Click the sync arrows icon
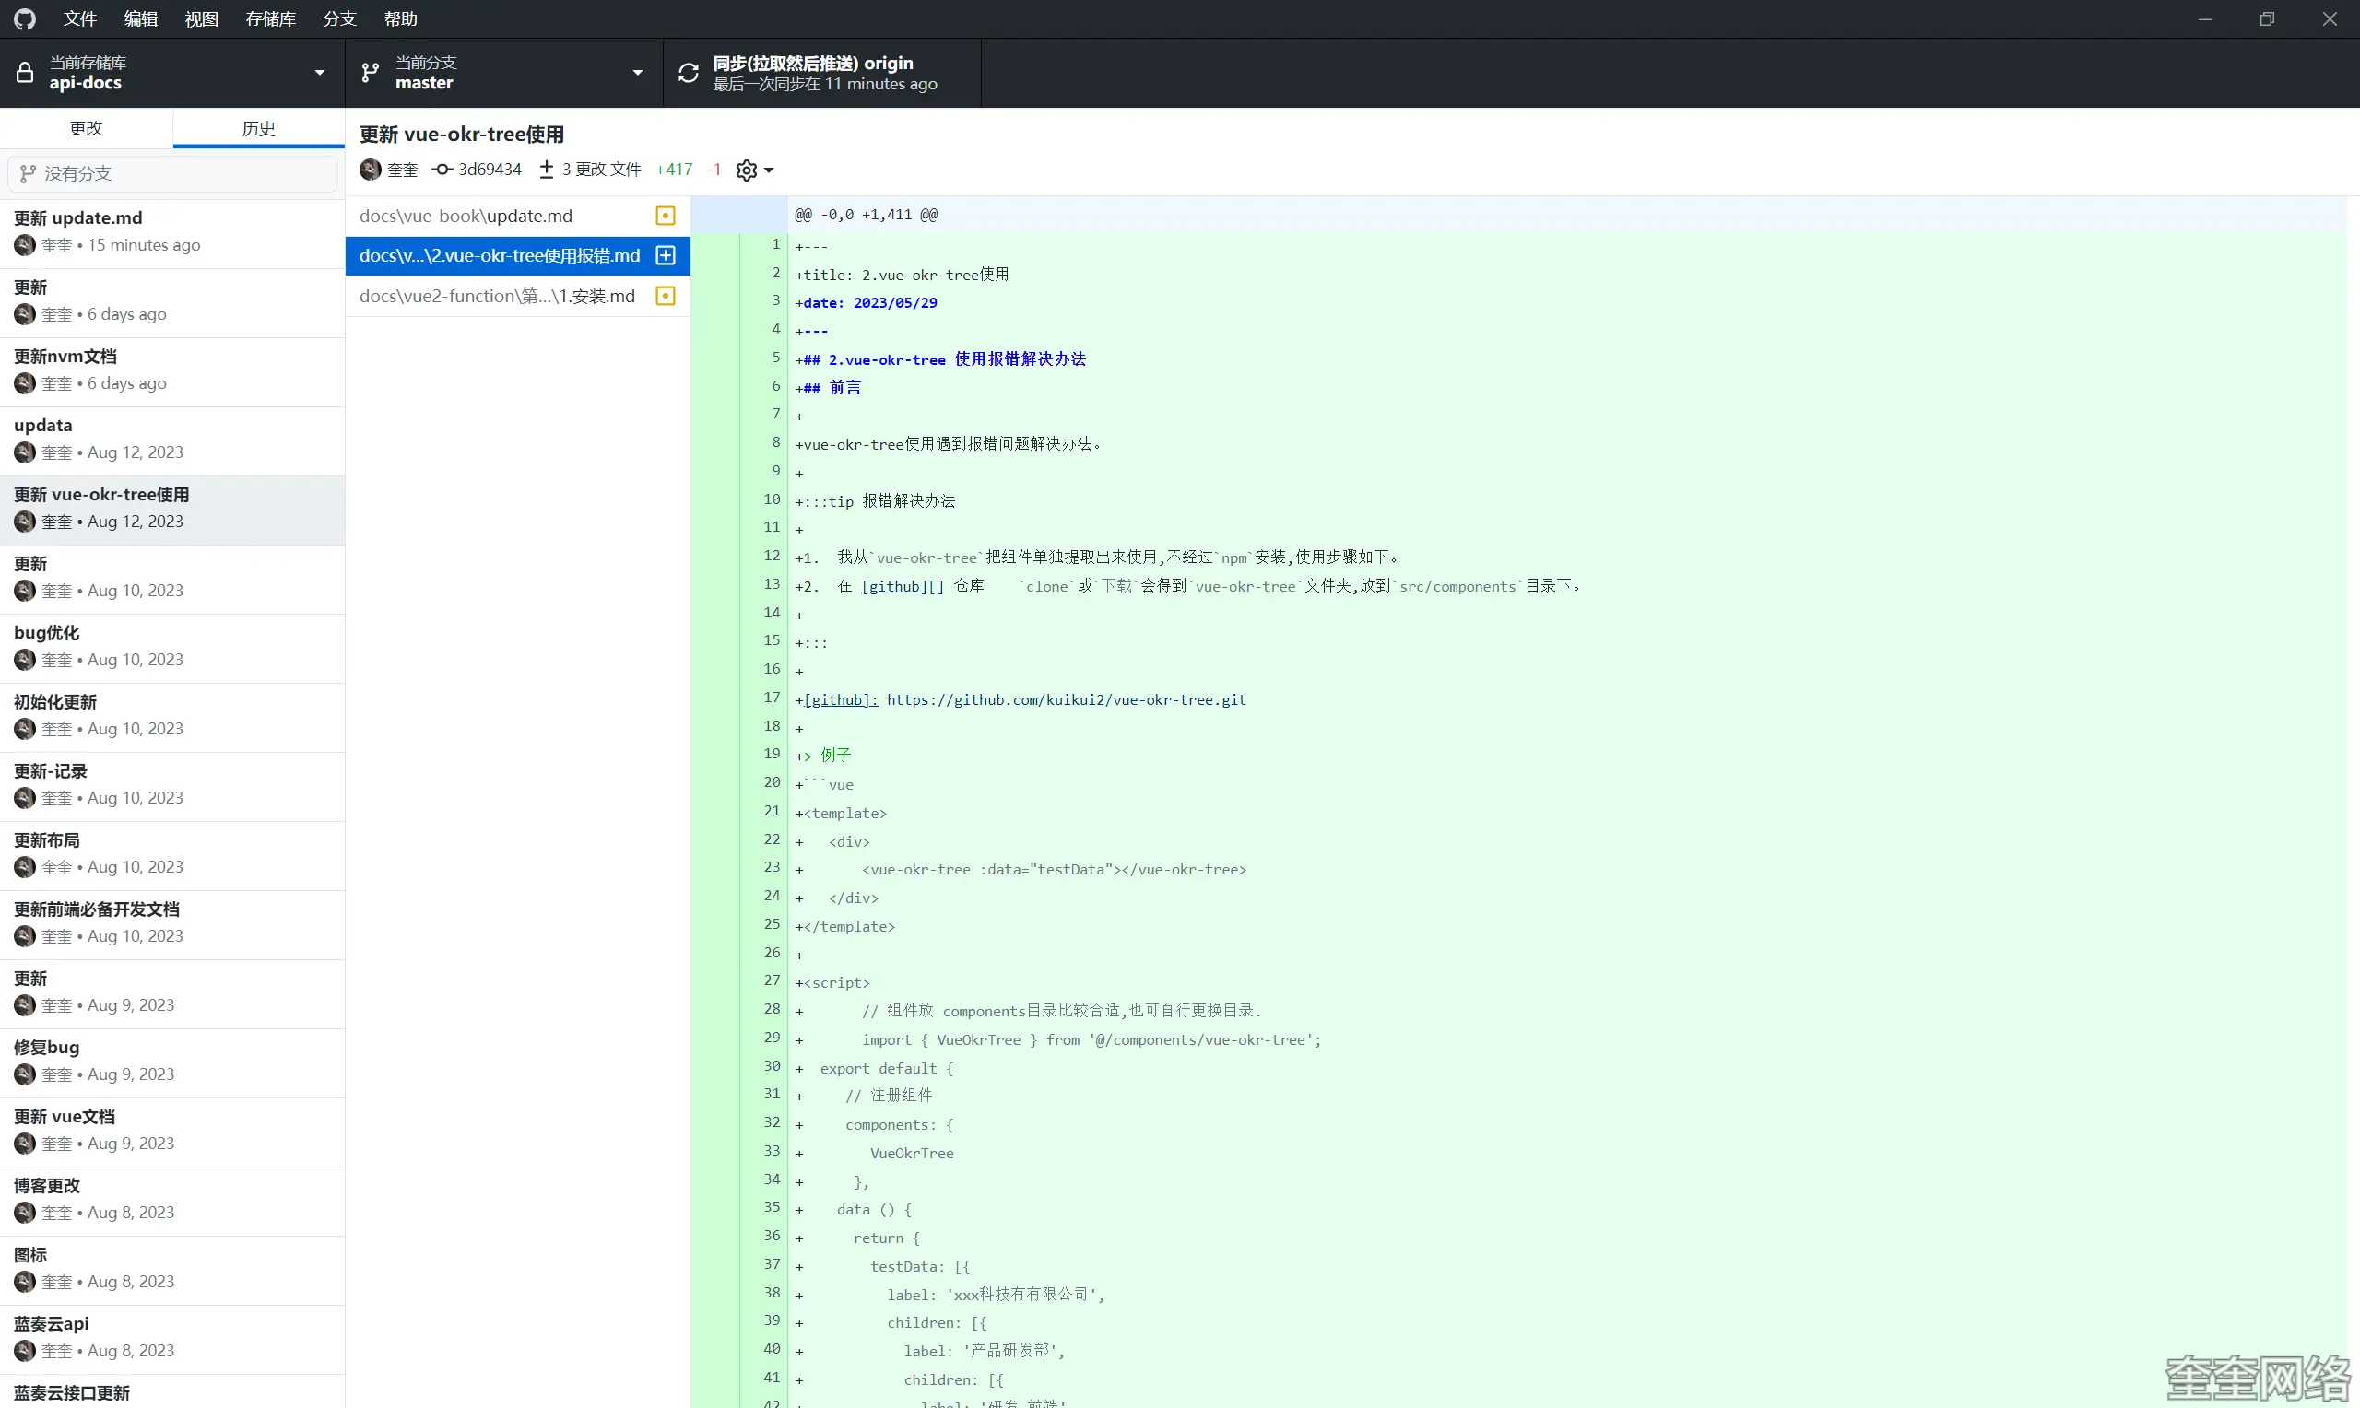The width and height of the screenshot is (2360, 1408). pyautogui.click(x=689, y=73)
